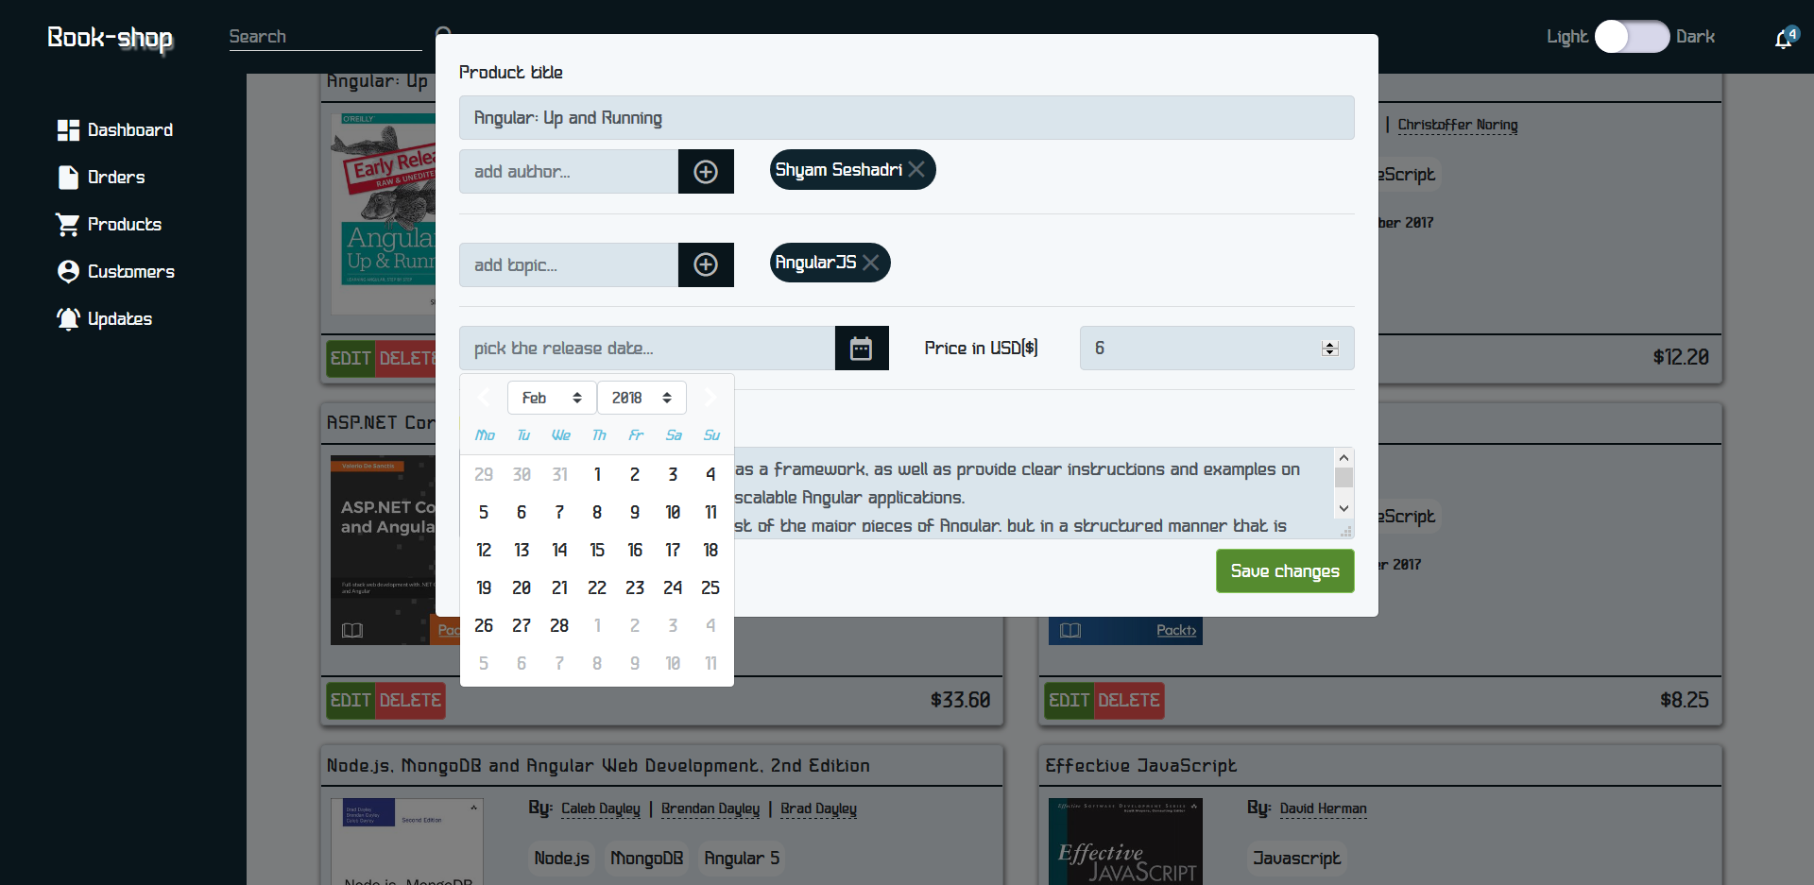
Task: Click the Node.js topic tag
Action: (562, 859)
